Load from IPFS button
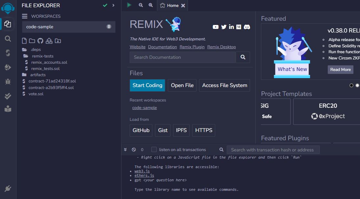This screenshot has height=199, width=360. point(181,130)
